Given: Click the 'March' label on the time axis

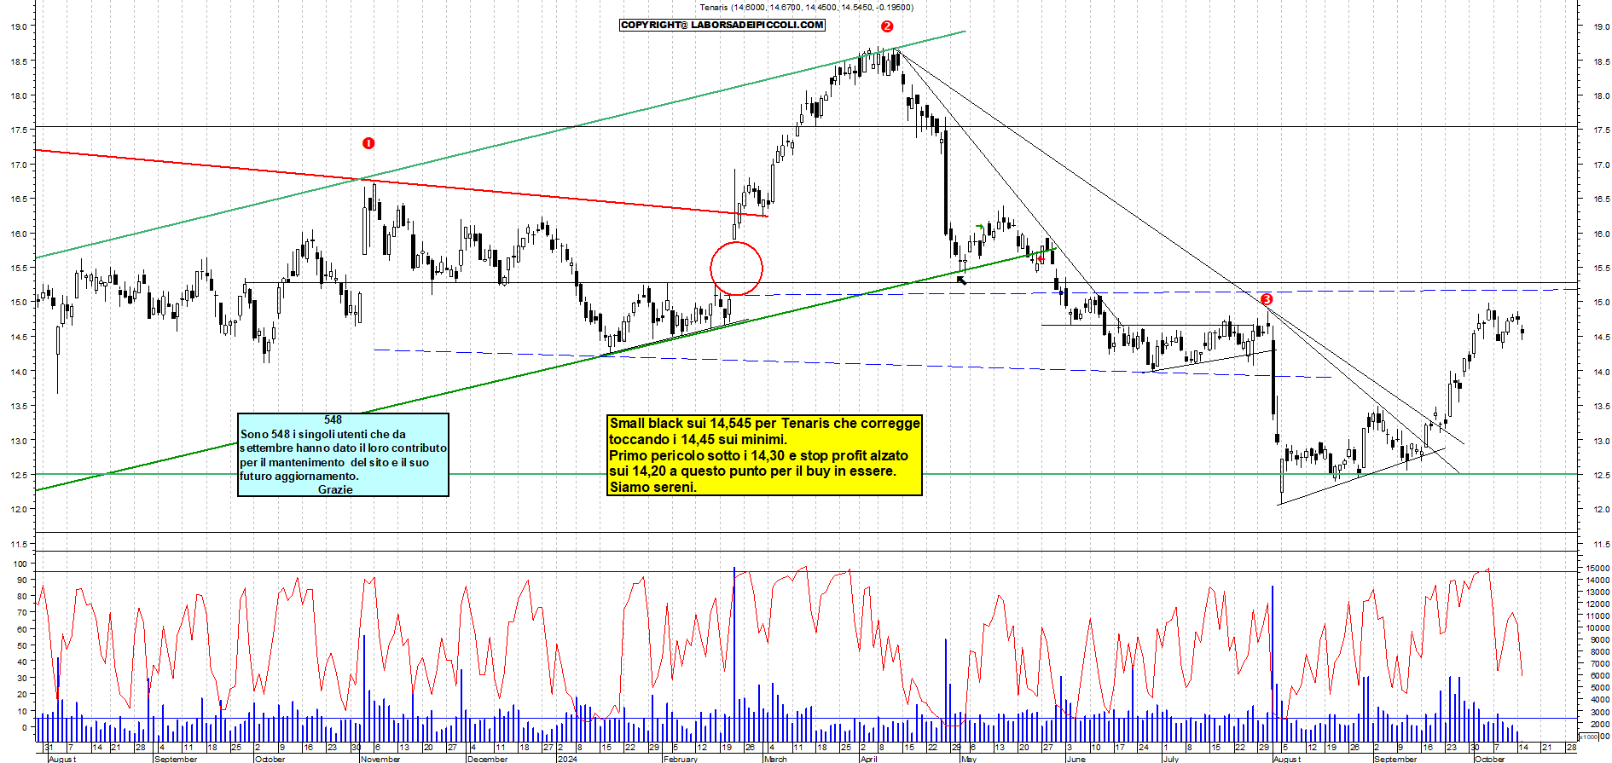Looking at the screenshot, I should tap(775, 759).
